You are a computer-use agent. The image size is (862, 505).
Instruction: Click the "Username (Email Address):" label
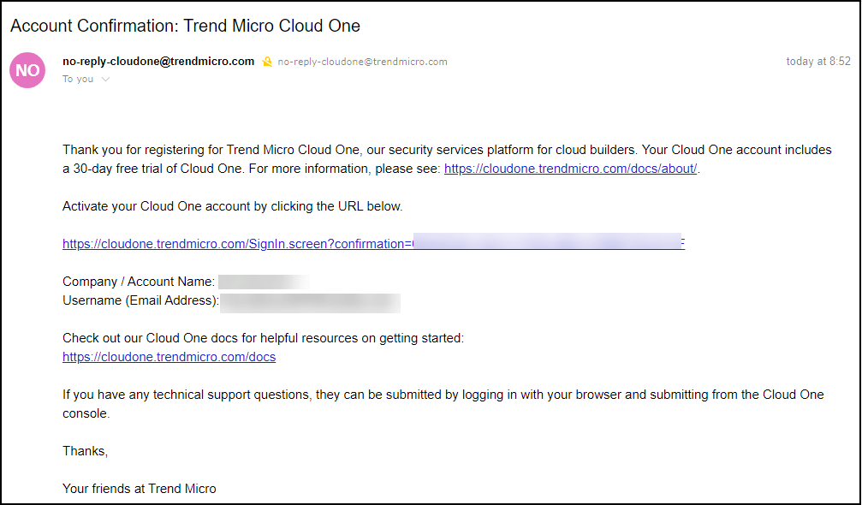140,300
